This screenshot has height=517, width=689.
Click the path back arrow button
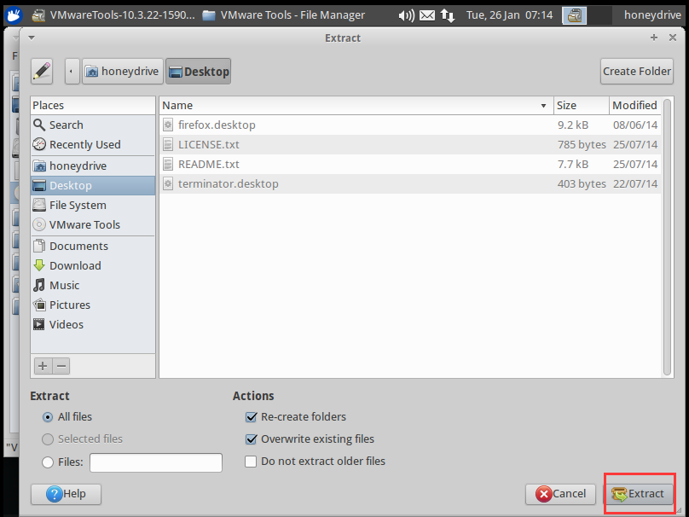coord(72,71)
